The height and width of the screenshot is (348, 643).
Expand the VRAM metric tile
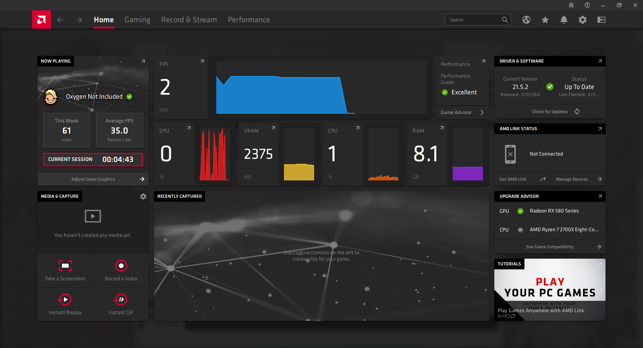[x=273, y=128]
